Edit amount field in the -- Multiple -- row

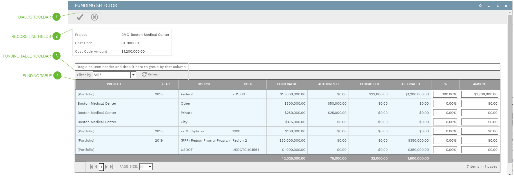click(480, 131)
